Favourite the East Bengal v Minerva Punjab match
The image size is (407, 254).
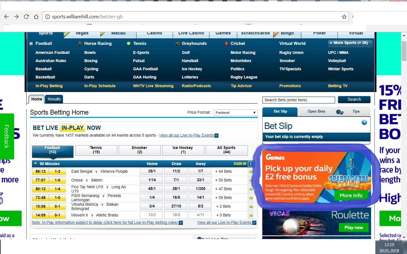(x=251, y=171)
